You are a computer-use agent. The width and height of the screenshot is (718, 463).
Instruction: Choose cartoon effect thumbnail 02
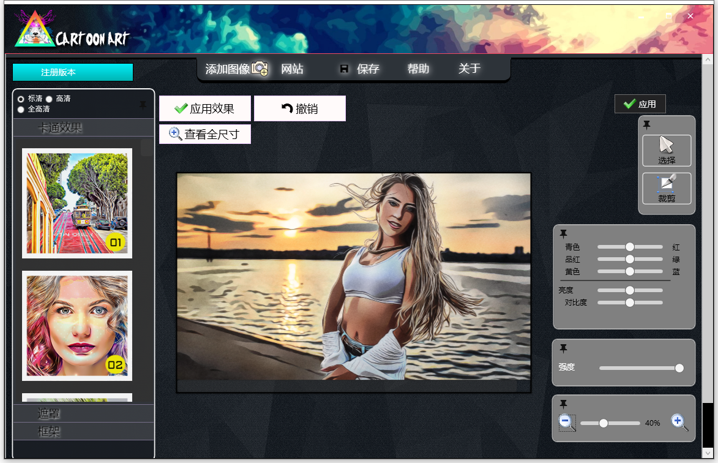click(x=77, y=326)
